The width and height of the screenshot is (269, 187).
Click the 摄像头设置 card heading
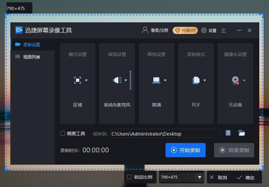(x=235, y=54)
